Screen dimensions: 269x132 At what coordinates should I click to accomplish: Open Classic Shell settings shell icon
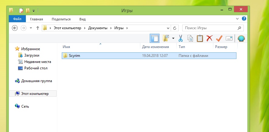coord(241,38)
